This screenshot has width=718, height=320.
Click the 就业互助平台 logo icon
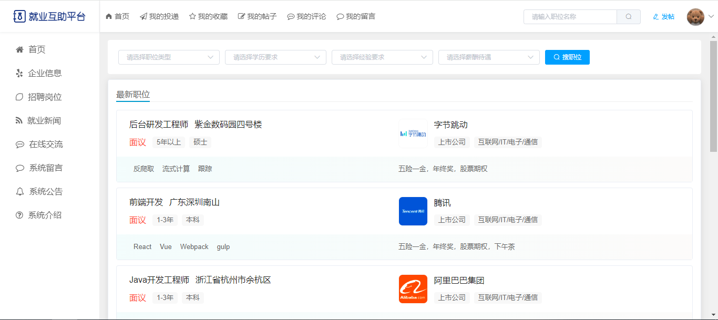[19, 16]
